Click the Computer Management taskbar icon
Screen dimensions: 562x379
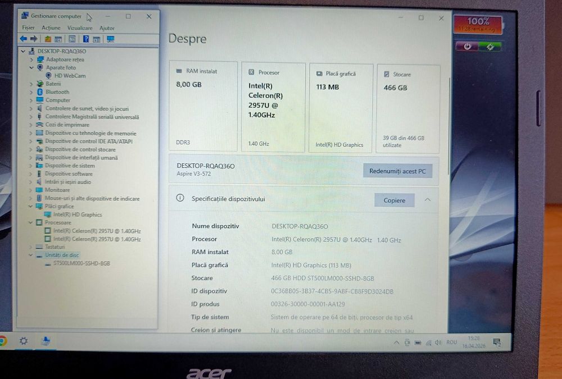click(46, 341)
